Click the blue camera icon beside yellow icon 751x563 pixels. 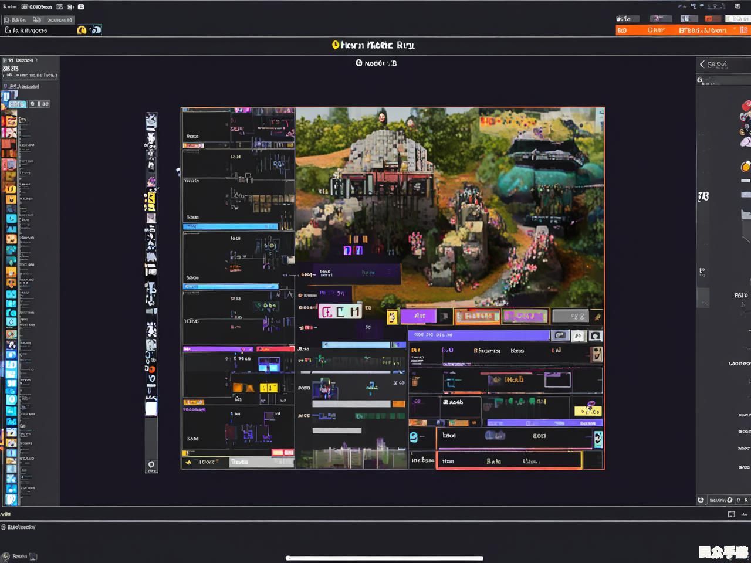click(95, 30)
